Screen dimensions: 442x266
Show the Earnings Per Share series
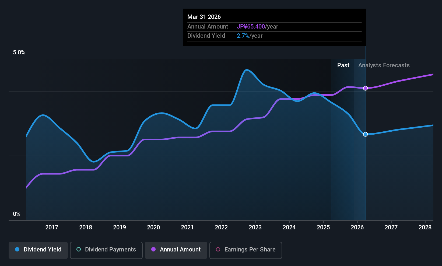(245, 250)
